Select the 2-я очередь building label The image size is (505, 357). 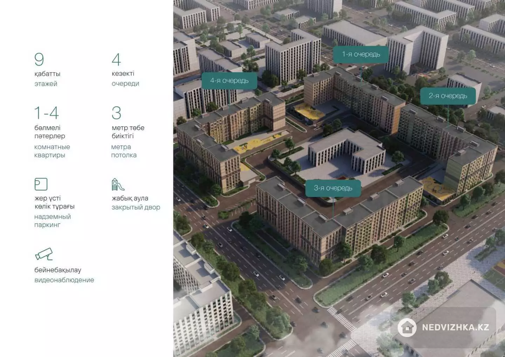[x=448, y=96]
